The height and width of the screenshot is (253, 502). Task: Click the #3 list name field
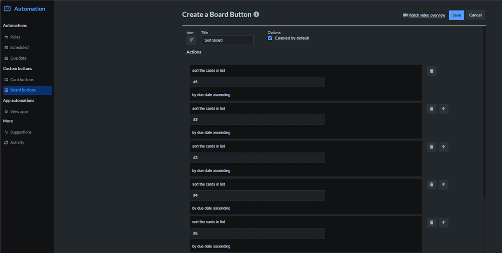pos(257,158)
